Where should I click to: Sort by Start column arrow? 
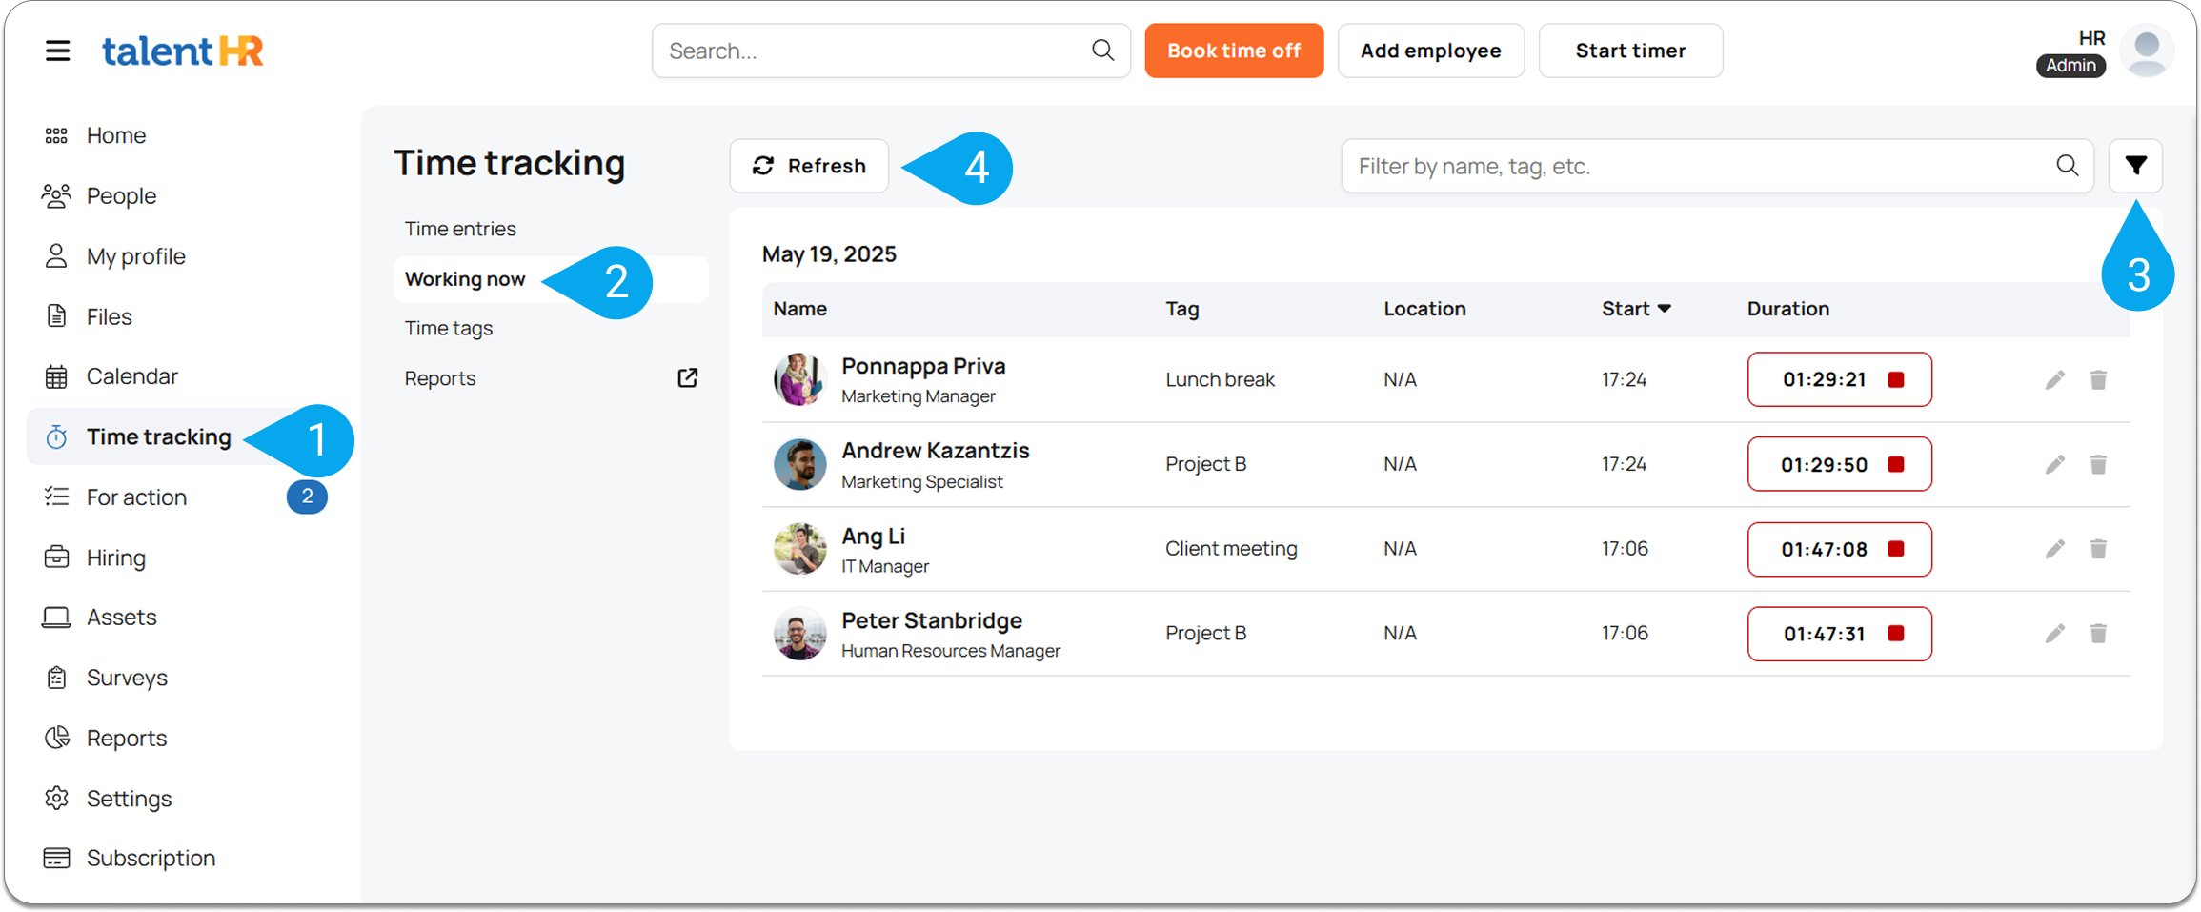point(1664,309)
